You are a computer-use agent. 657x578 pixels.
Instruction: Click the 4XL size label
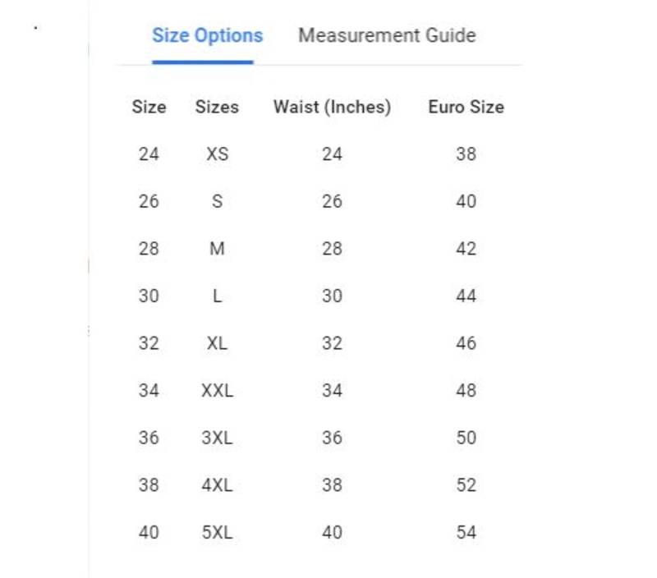click(217, 485)
